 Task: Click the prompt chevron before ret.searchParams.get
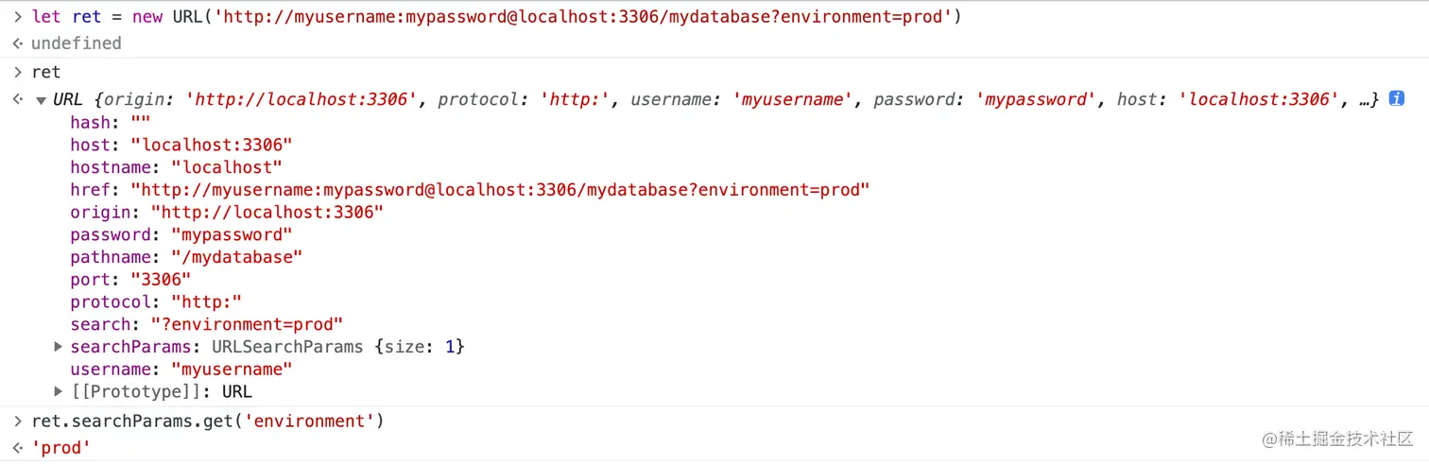tap(17, 421)
